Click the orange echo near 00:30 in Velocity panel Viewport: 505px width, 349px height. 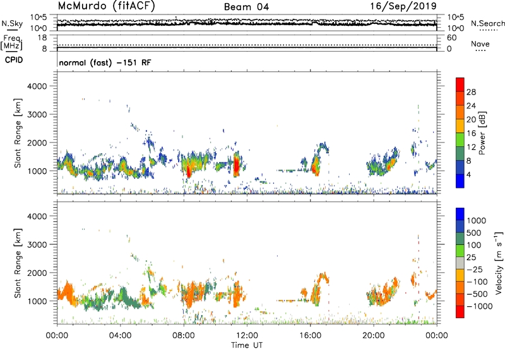[66, 291]
